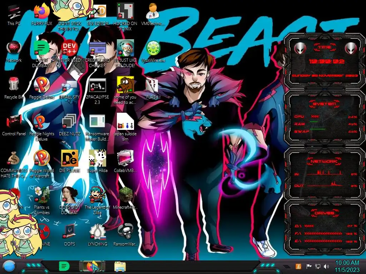The width and height of the screenshot is (366, 274).
Task: Select some of you need to ac... dog icon
Action: coord(125,91)
